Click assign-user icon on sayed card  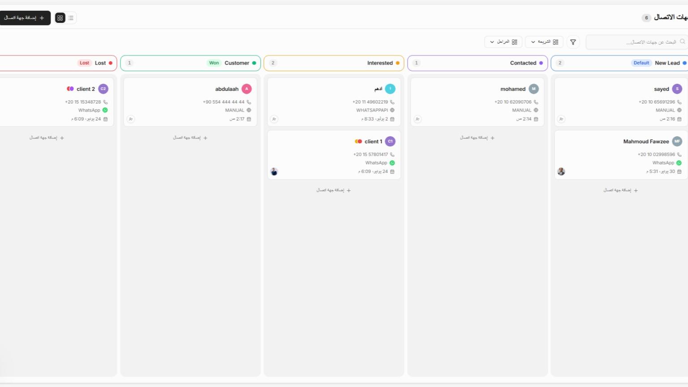coord(561,119)
